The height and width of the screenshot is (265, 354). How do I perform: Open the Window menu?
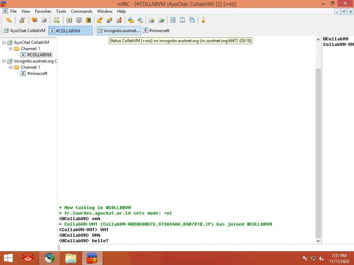click(104, 11)
